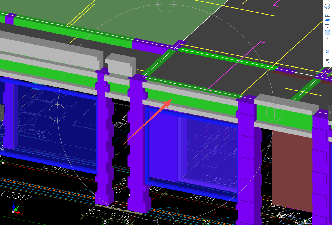
Task: Switch to 2D view mode
Action: (x=327, y=15)
